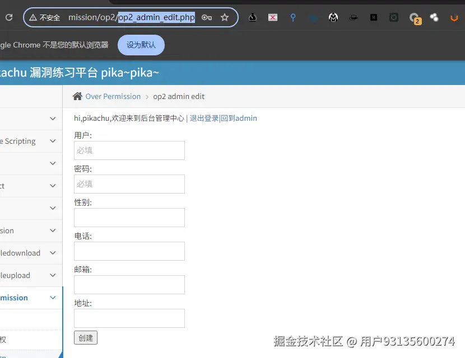Open the orange extension icon at toolbar edge

[x=454, y=18]
